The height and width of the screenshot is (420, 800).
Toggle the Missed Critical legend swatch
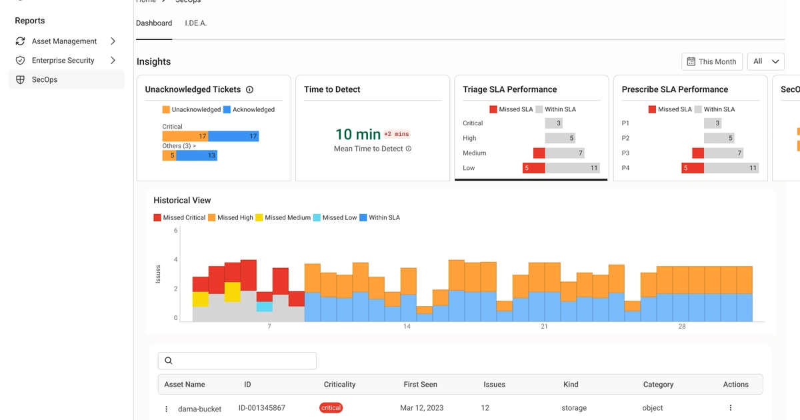[157, 218]
